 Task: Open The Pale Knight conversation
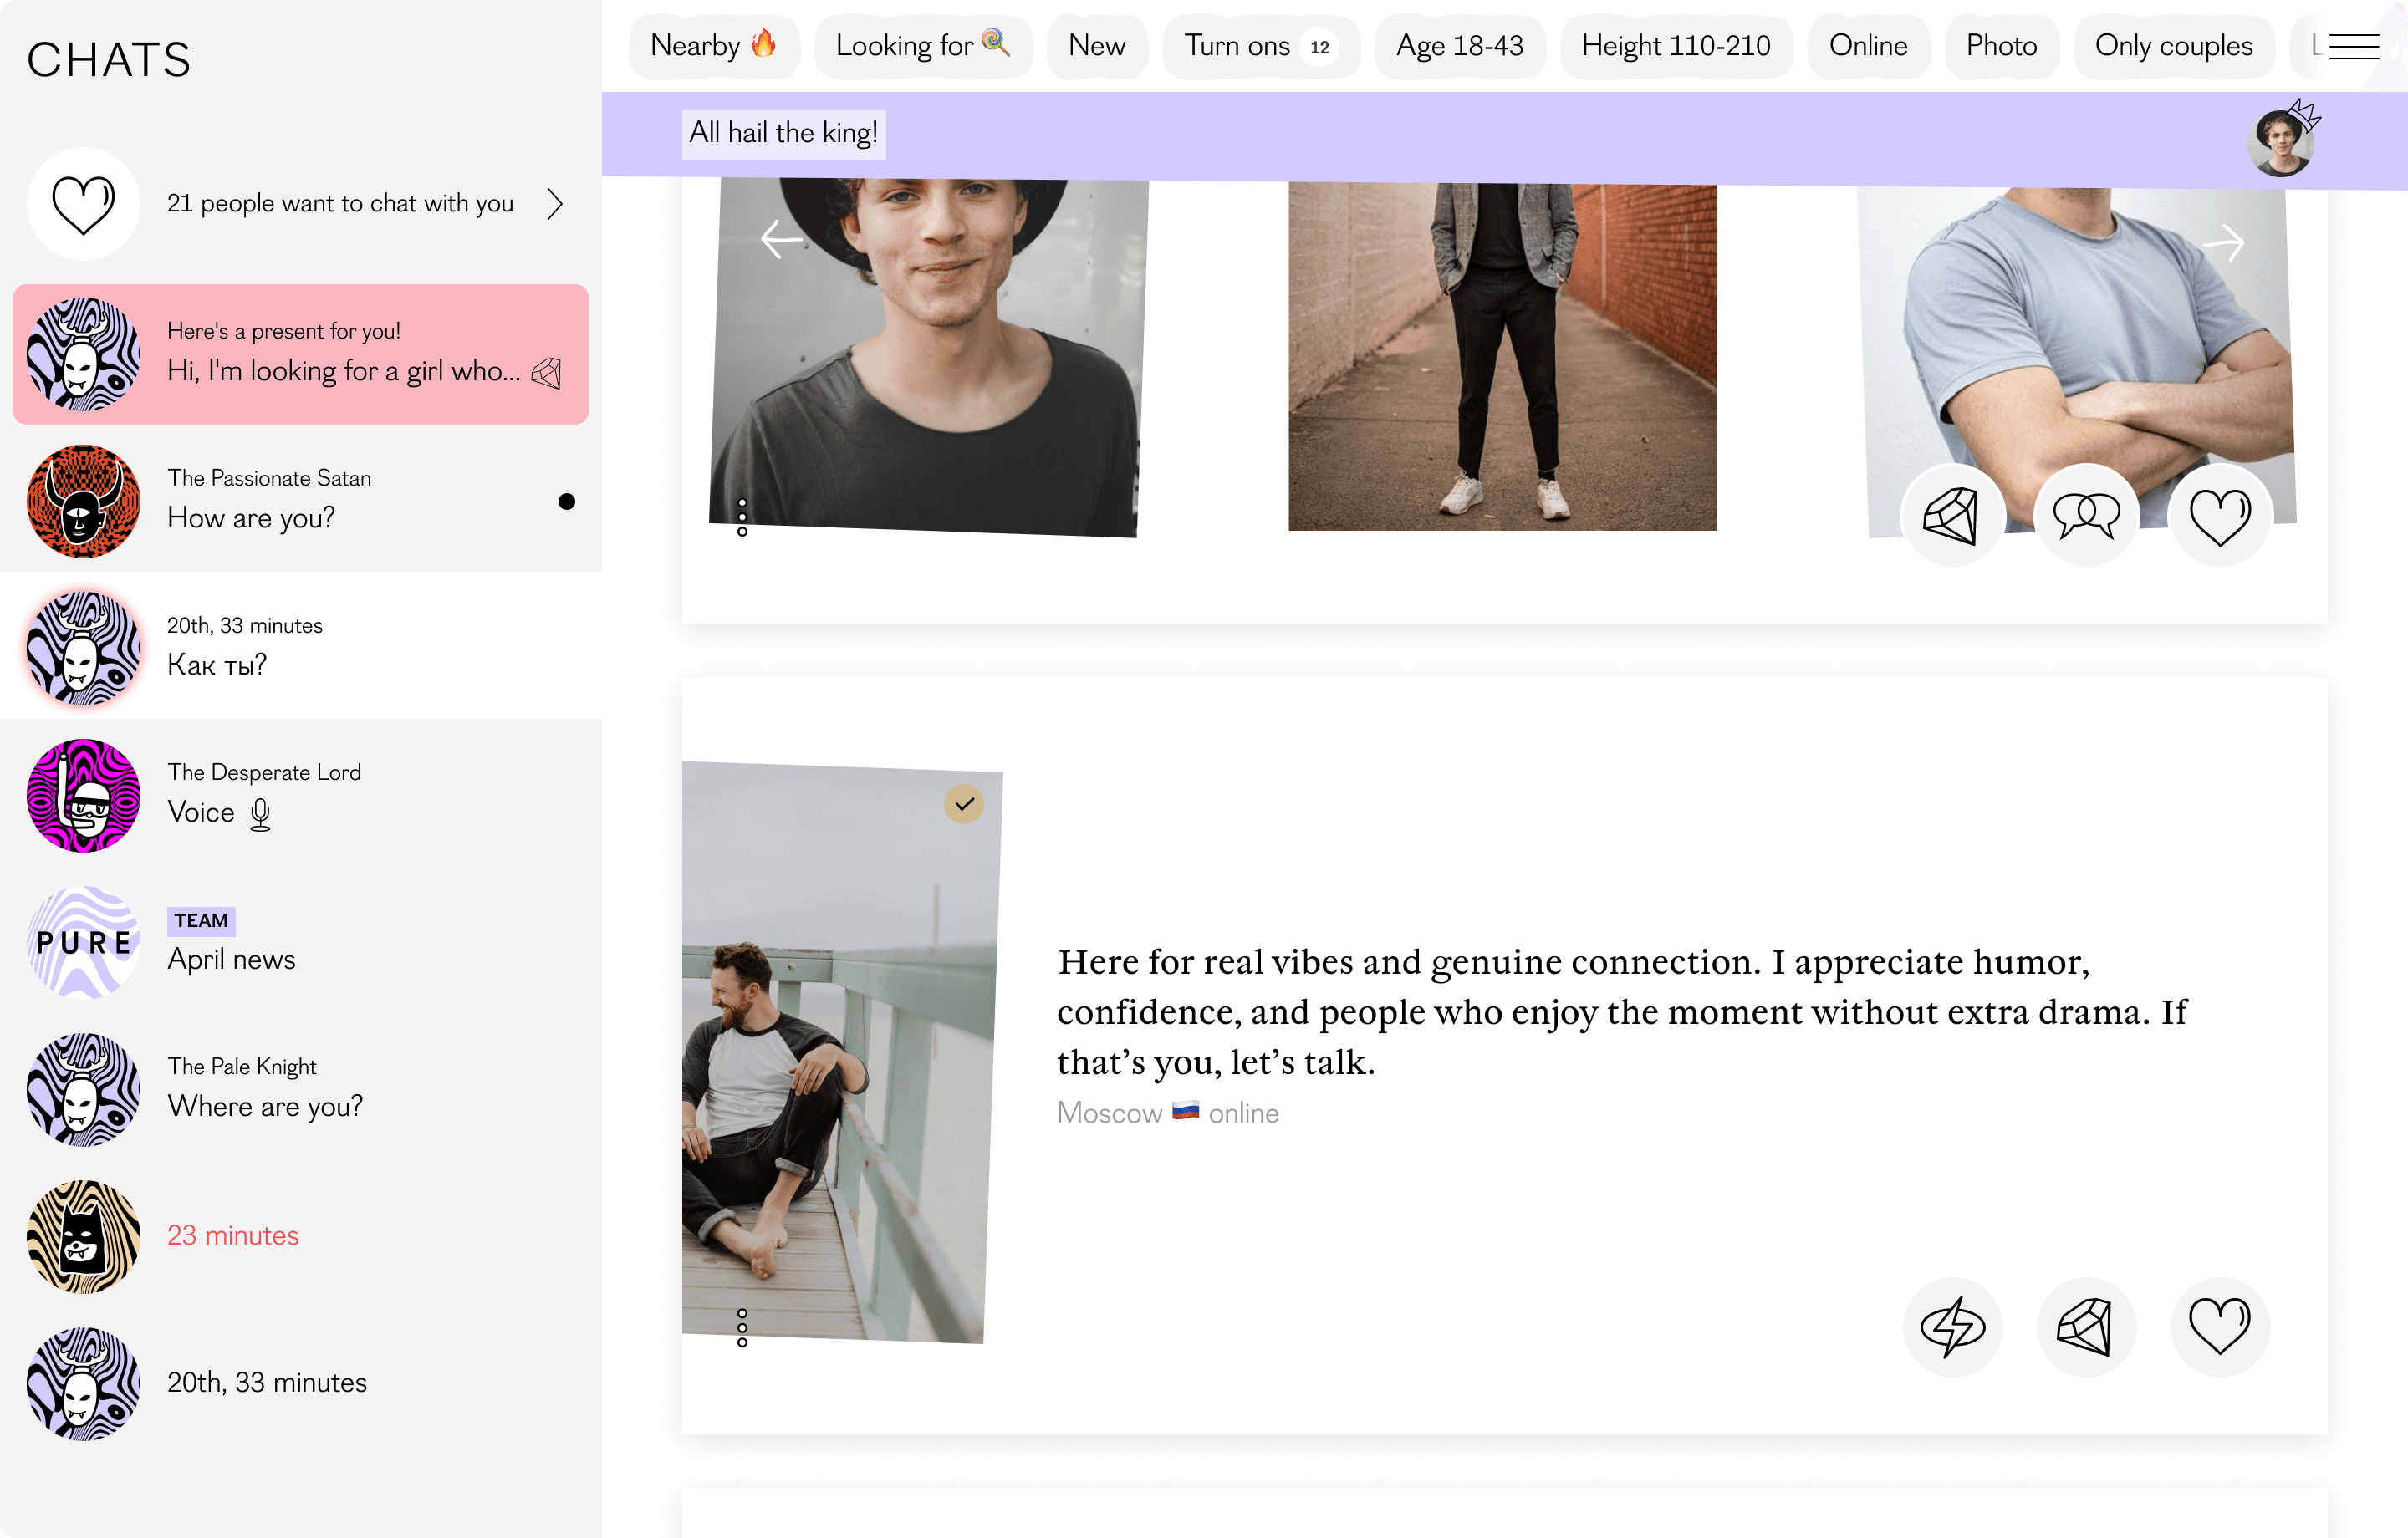point(301,1089)
